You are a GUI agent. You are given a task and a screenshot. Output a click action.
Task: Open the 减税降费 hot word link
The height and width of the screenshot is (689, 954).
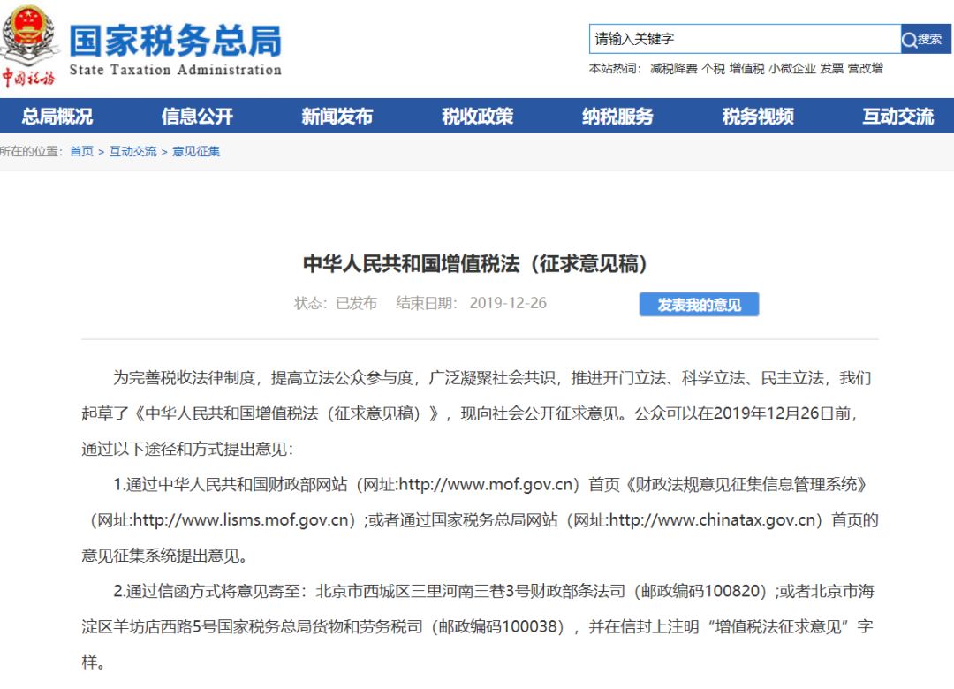click(x=673, y=69)
